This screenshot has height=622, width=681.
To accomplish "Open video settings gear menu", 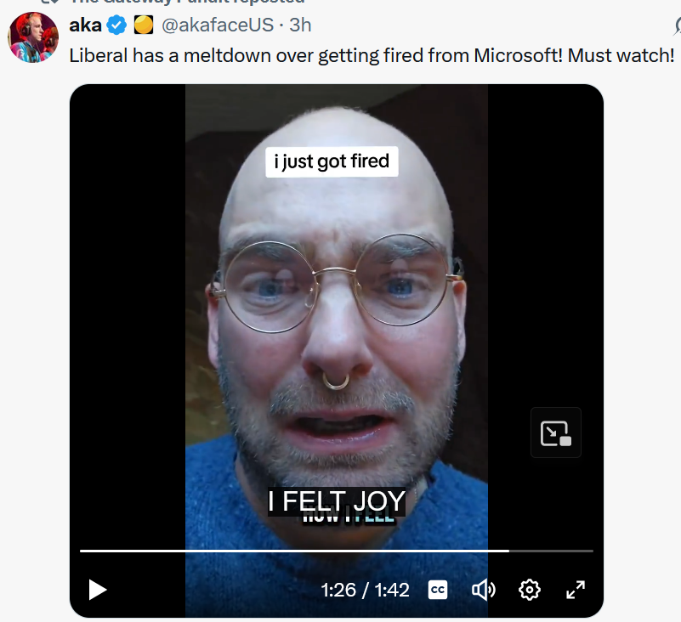I will [530, 589].
